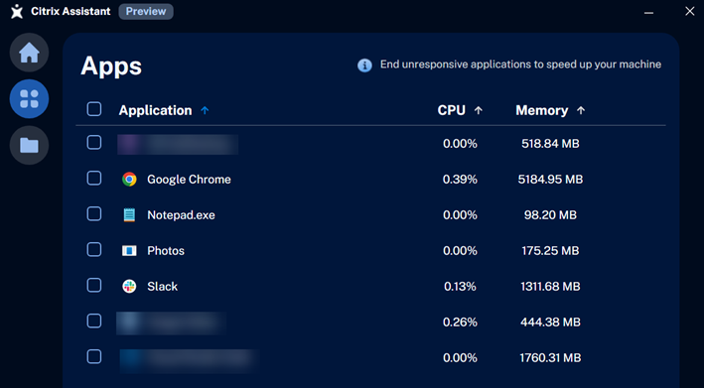The image size is (704, 388).
Task: Click the Notepad.exe app icon
Action: 129,215
